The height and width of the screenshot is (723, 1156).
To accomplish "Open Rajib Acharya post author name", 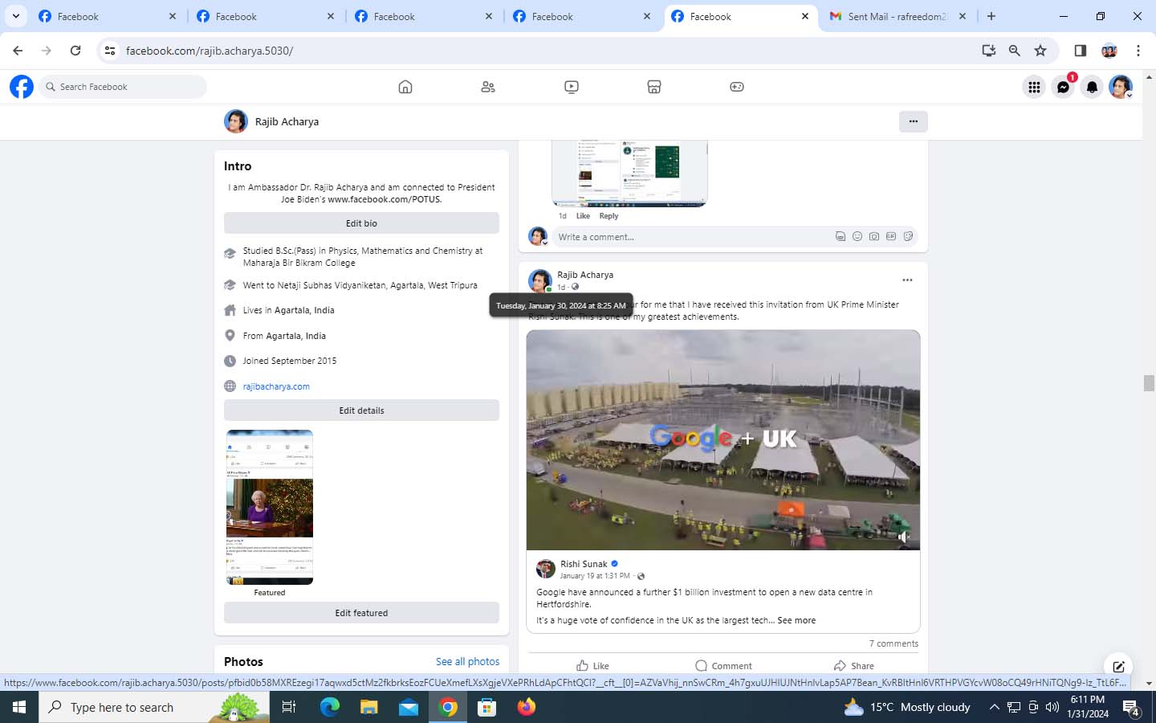I will pyautogui.click(x=585, y=275).
